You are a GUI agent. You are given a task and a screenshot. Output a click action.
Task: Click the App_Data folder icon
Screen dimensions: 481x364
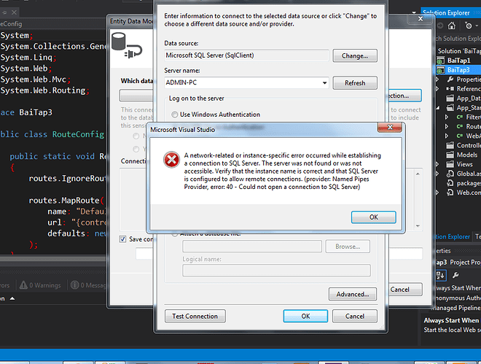point(450,98)
